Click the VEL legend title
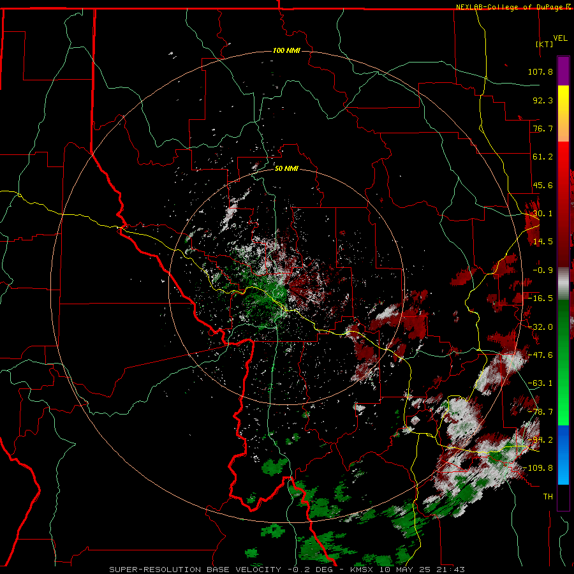 (x=561, y=38)
